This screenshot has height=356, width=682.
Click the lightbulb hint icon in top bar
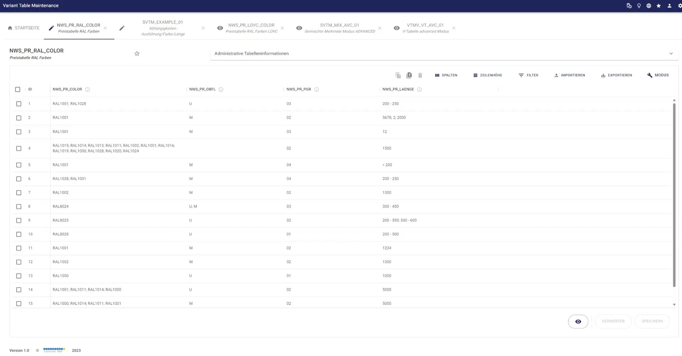coord(639,5)
